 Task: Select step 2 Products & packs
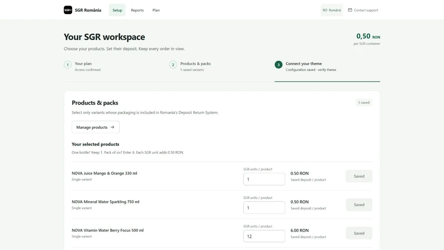click(x=190, y=66)
